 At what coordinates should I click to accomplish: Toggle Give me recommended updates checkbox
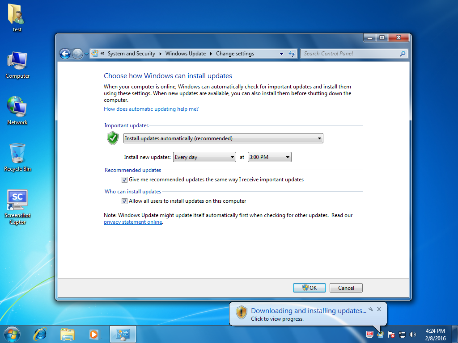point(124,180)
